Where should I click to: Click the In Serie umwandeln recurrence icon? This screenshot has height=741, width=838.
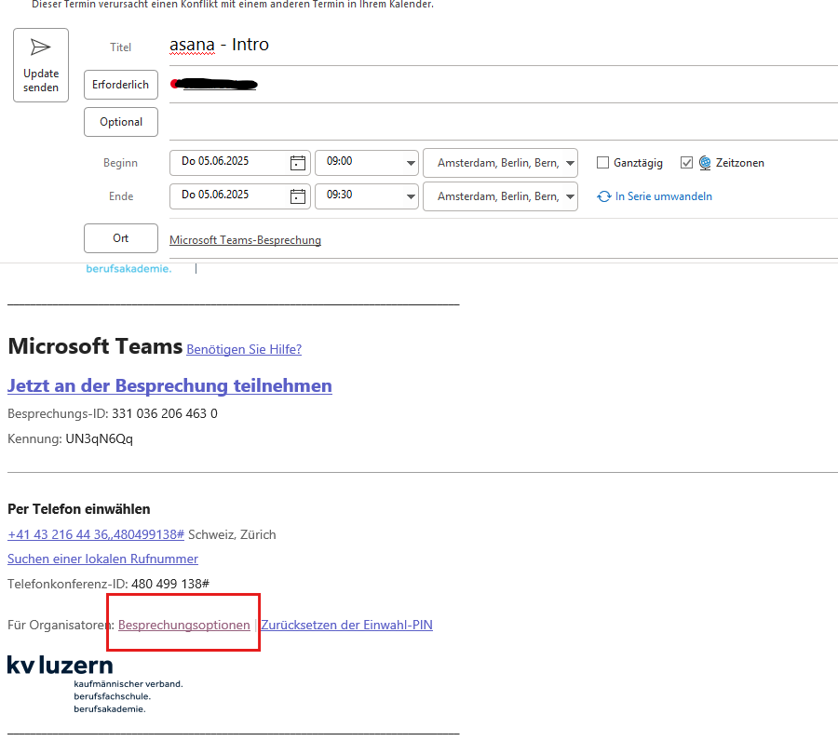click(604, 196)
